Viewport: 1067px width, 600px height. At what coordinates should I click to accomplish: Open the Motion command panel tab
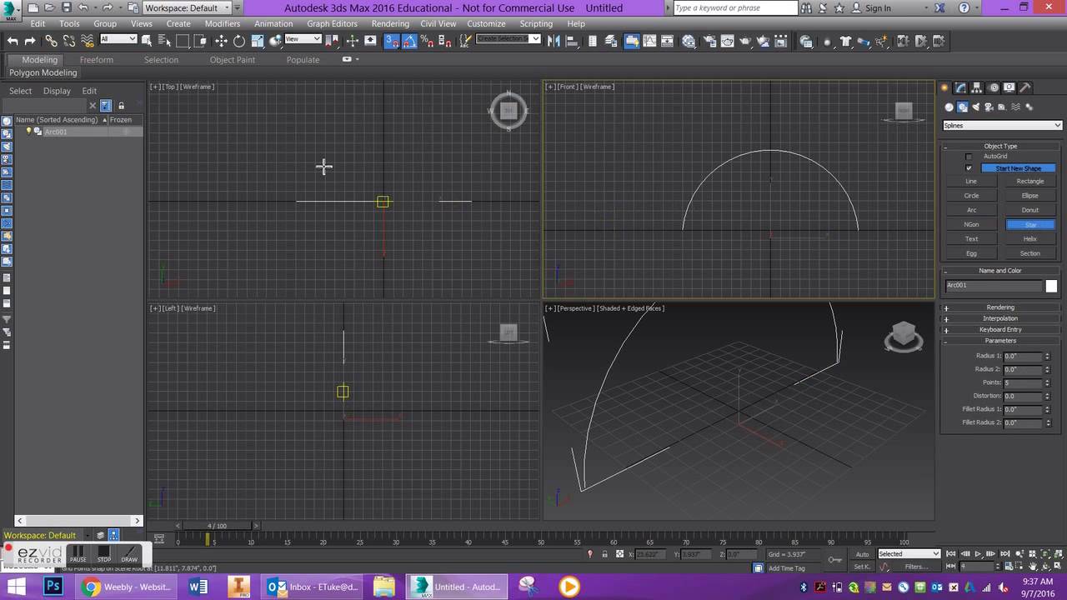(994, 87)
